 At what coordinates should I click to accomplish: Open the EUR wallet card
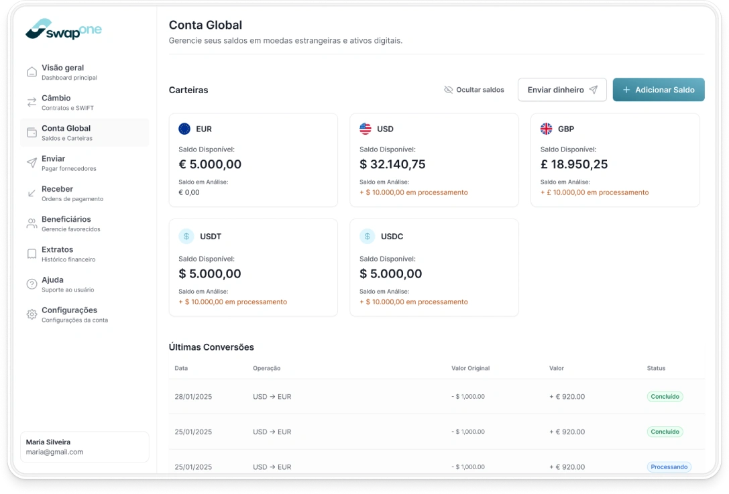pyautogui.click(x=253, y=160)
